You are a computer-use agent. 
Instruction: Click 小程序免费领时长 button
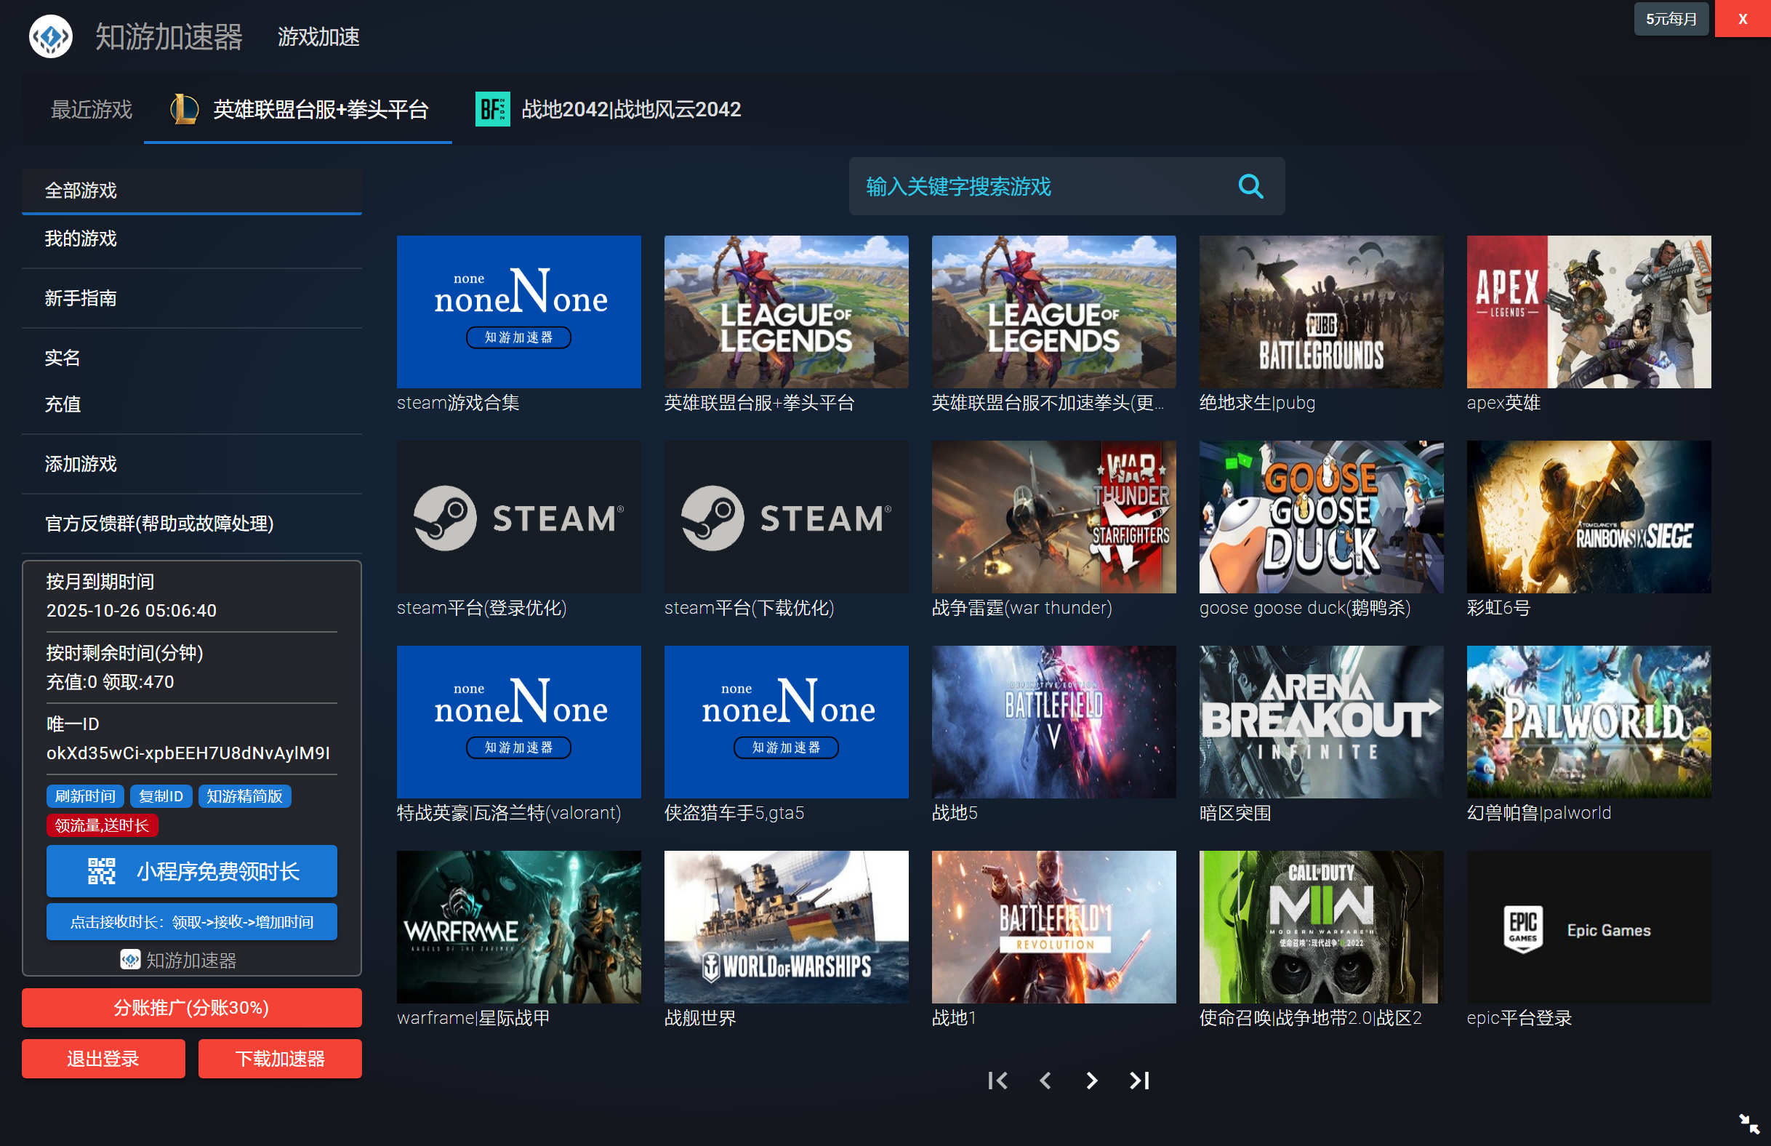[191, 870]
